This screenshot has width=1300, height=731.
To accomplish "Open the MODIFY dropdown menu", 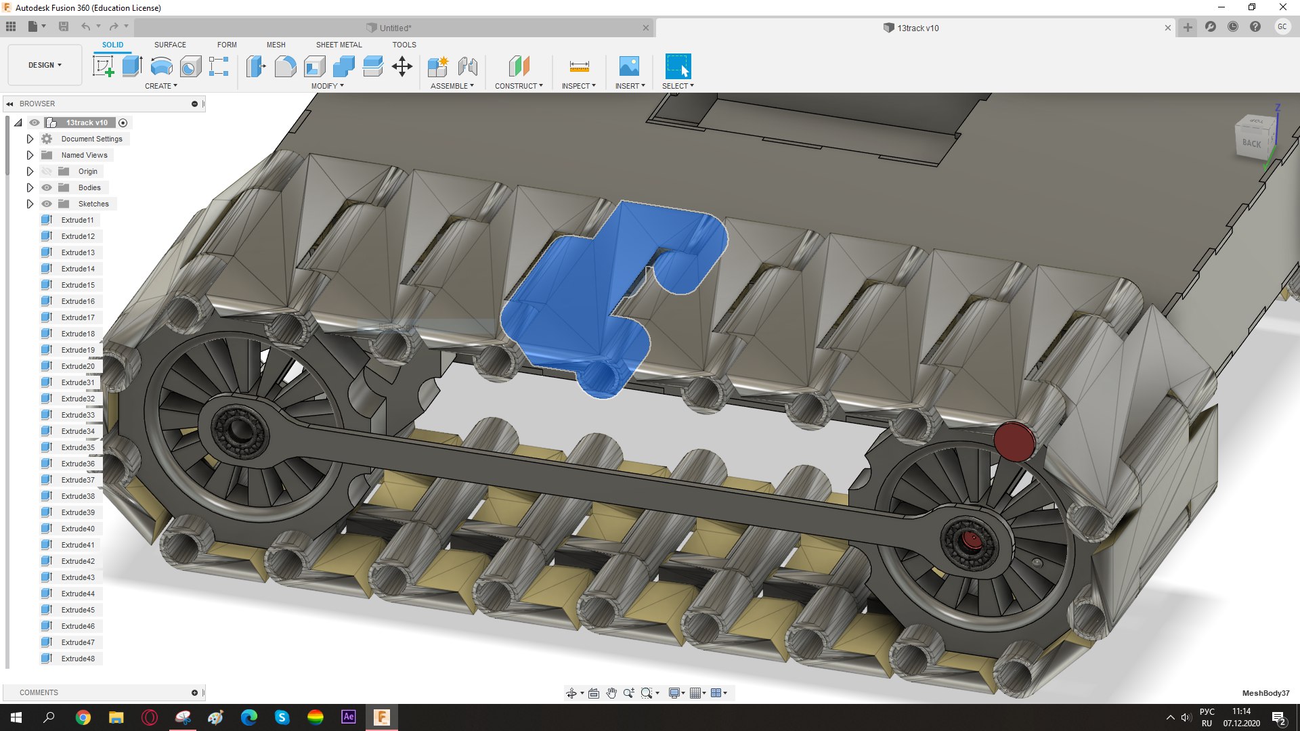I will [x=328, y=86].
